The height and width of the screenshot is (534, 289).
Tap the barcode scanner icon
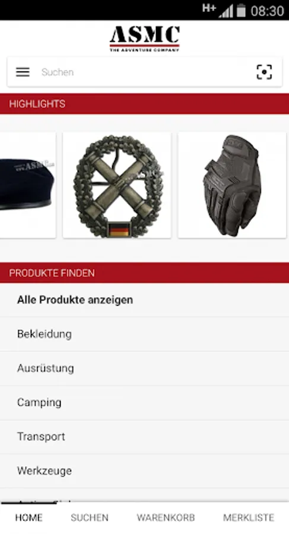tap(264, 72)
